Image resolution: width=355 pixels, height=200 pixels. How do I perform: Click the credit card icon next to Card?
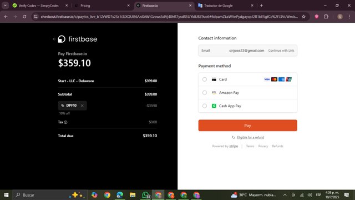(214, 79)
